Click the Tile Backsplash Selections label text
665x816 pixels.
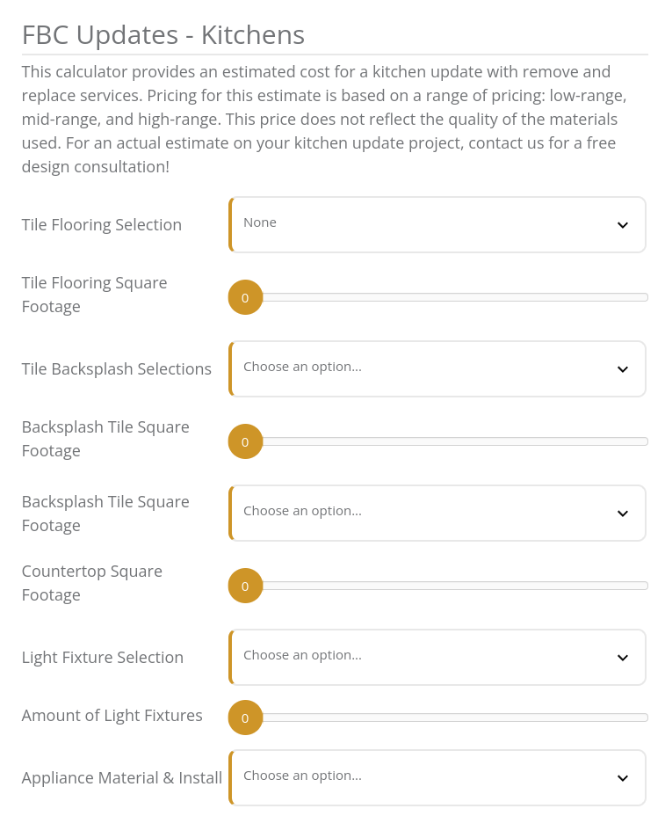coord(117,369)
